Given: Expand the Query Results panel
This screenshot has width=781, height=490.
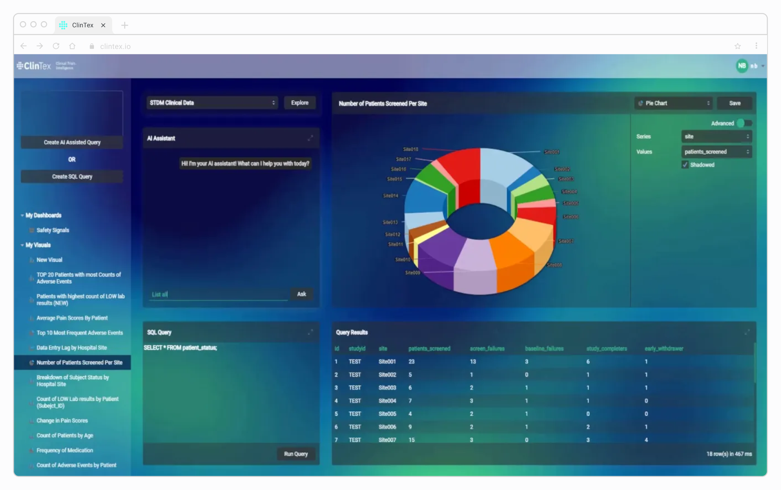Looking at the screenshot, I should [747, 332].
